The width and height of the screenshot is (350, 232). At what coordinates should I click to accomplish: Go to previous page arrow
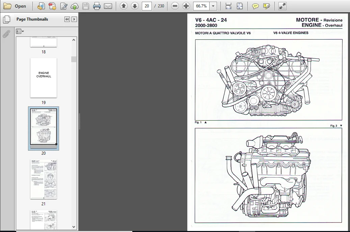124,6
